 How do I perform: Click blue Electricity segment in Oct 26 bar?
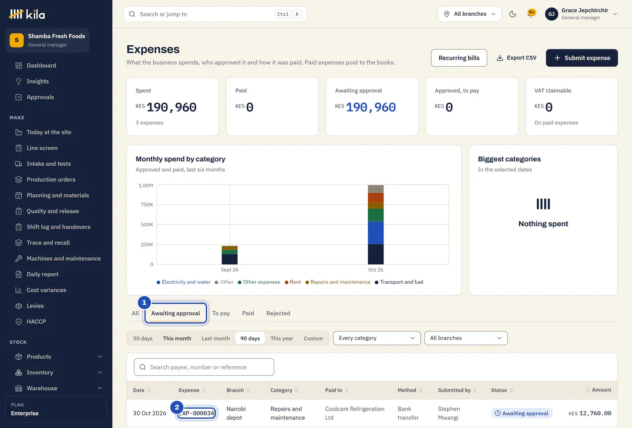[x=376, y=233]
